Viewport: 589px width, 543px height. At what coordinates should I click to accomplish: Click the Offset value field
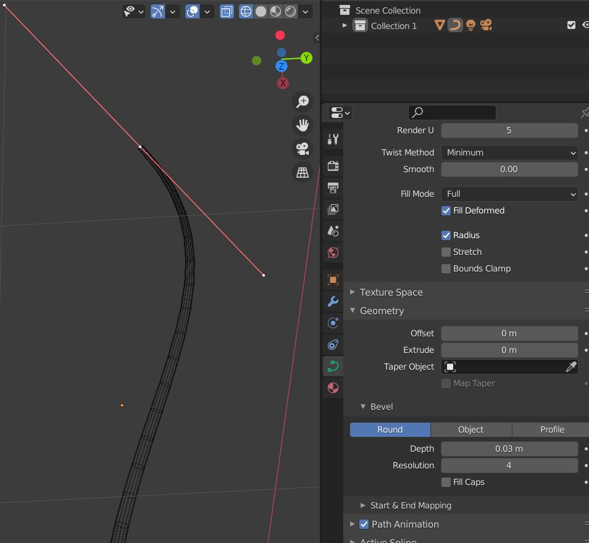(509, 333)
